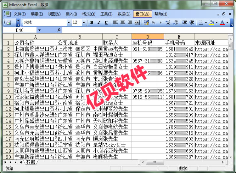Screen dimensions: 236x173
Task: Toggle Bold formatting
Action: coord(92,23)
